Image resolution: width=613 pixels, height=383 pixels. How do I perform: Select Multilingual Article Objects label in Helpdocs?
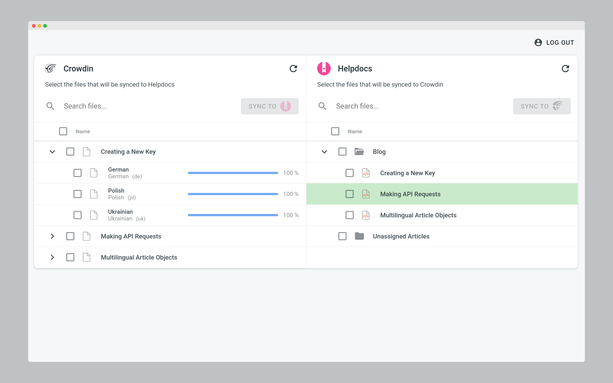418,215
